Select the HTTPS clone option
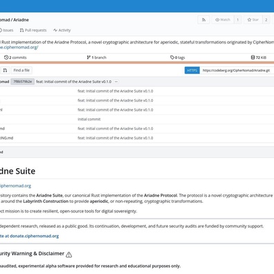 coord(192,71)
